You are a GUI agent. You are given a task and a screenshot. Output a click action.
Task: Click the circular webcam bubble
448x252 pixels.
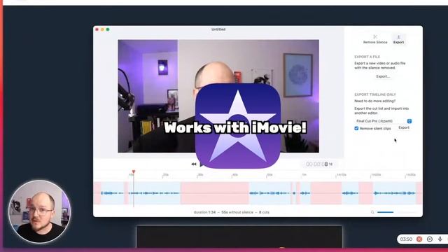point(39,211)
